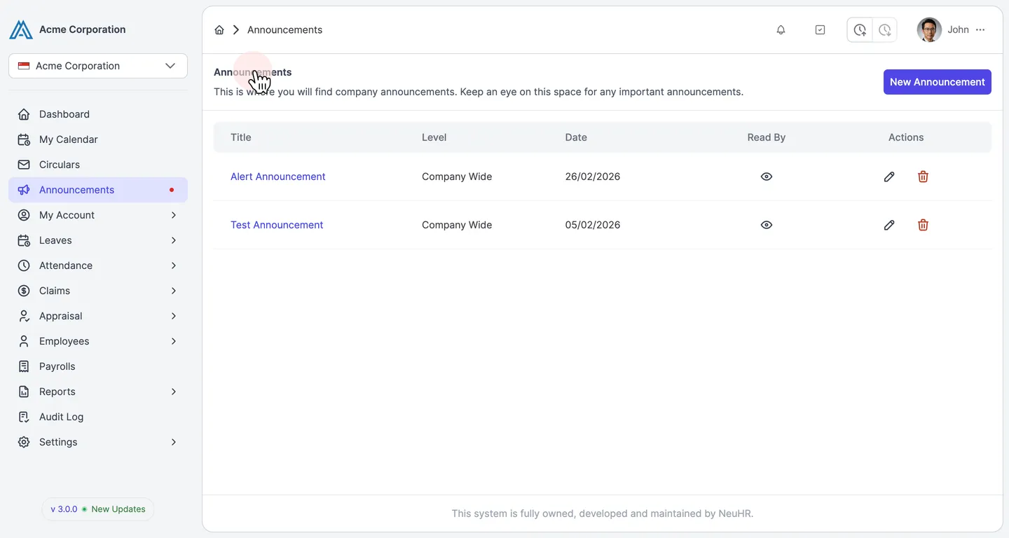
Task: Expand Claims chevron
Action: click(x=174, y=291)
